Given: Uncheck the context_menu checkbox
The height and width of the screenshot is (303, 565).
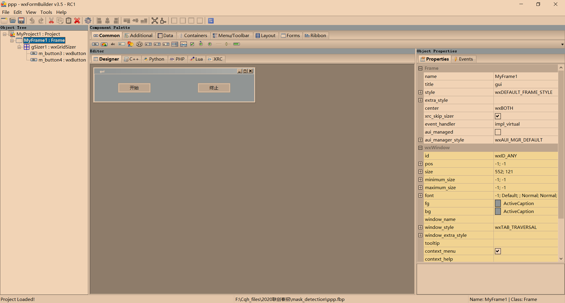Looking at the screenshot, I should point(498,251).
